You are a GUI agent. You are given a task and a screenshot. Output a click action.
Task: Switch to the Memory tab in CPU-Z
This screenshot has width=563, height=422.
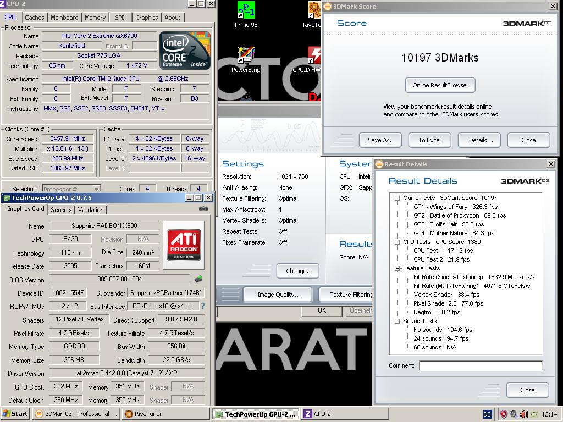[x=95, y=17]
